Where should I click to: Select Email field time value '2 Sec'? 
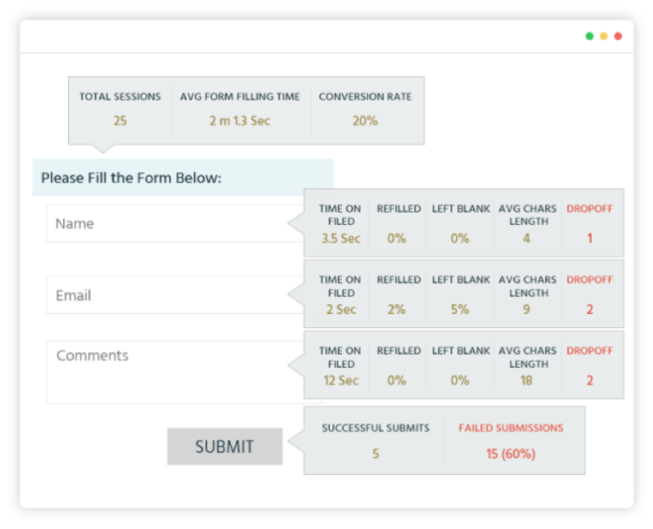coord(341,309)
